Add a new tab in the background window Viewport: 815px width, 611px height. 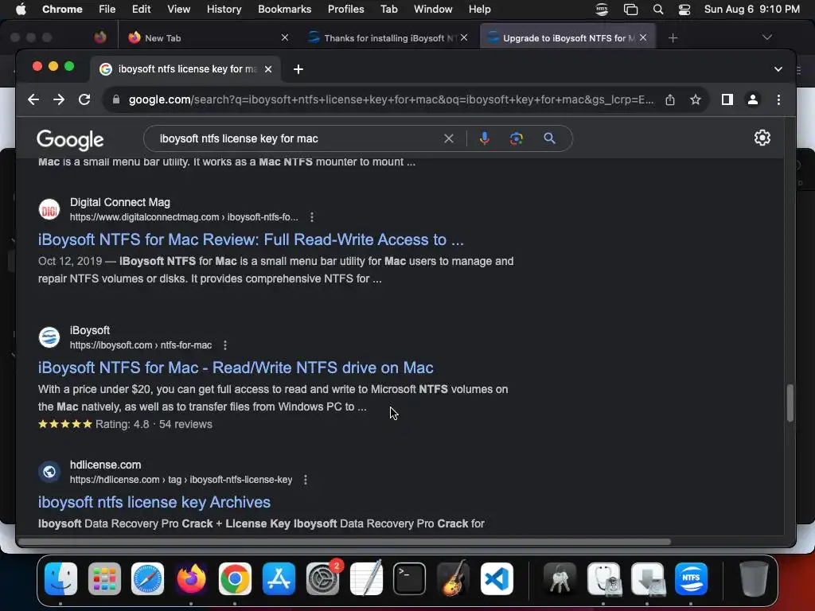(x=673, y=38)
